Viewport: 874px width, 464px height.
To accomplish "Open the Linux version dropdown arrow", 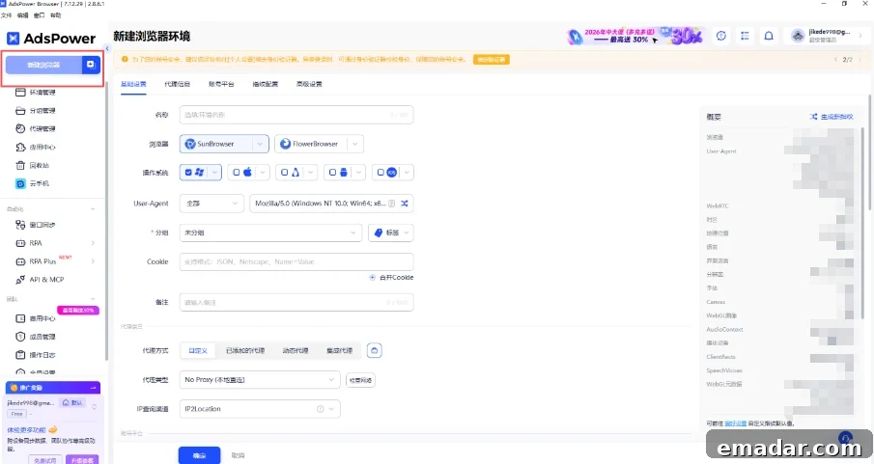I will [311, 173].
